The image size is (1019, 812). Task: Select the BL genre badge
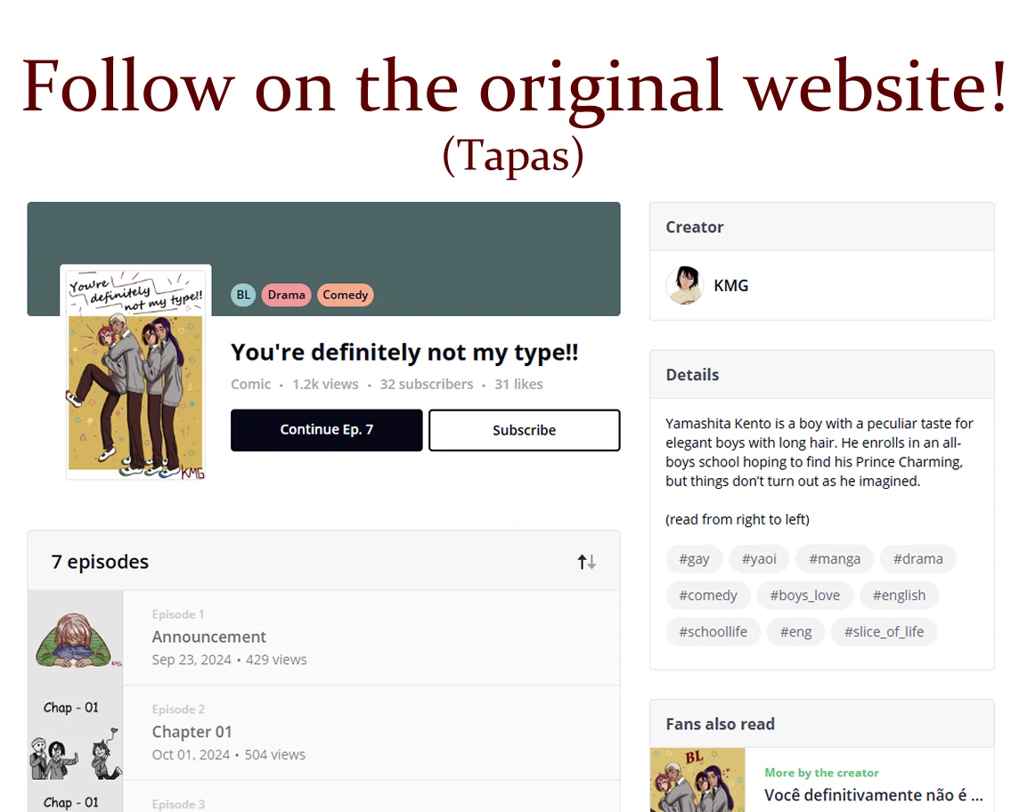click(243, 295)
